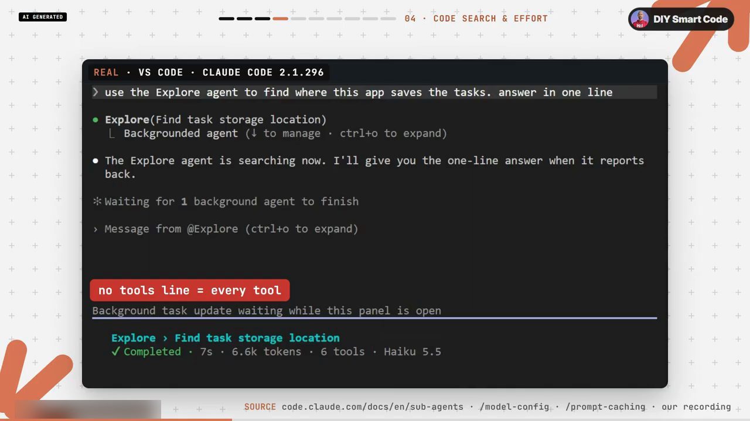Click the DIY Smart Code channel badge
This screenshot has height=421, width=750.
tap(681, 19)
